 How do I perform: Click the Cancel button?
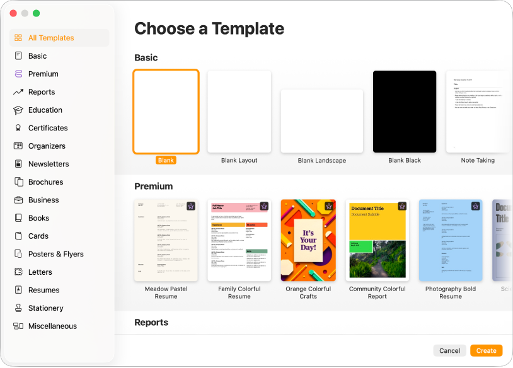pos(449,350)
